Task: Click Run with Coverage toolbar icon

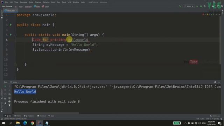Action: click(205, 6)
